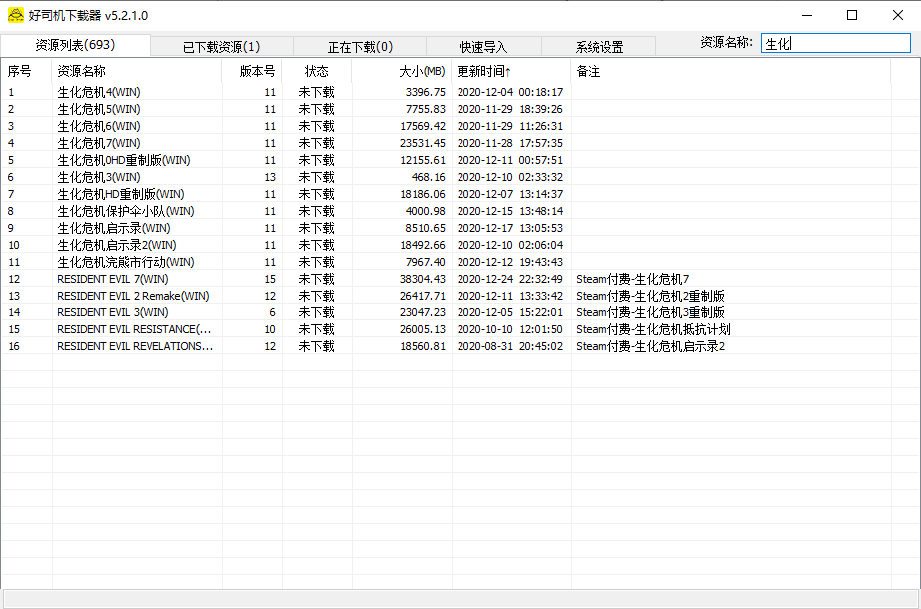Open 系统设置 tab
This screenshot has height=609, width=921.
tap(599, 46)
